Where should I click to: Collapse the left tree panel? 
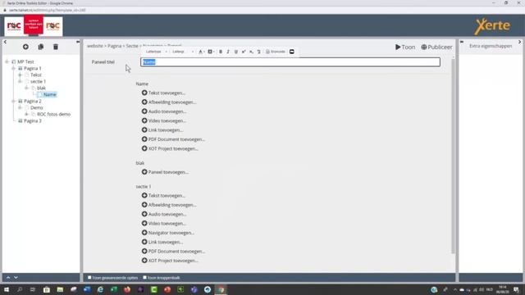point(5,42)
